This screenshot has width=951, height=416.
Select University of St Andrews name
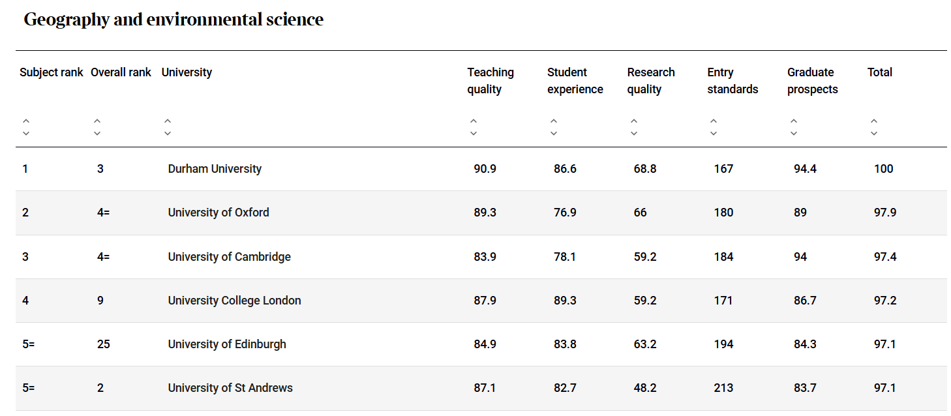tap(230, 388)
